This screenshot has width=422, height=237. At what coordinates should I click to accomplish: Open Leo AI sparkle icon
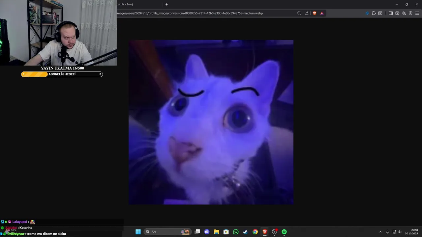tap(404, 13)
